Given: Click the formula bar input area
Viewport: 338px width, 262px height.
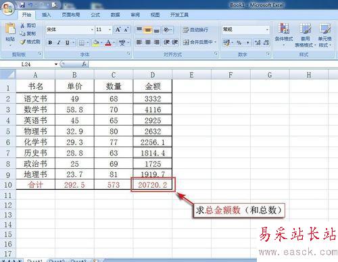Looking at the screenshot, I should (x=213, y=64).
